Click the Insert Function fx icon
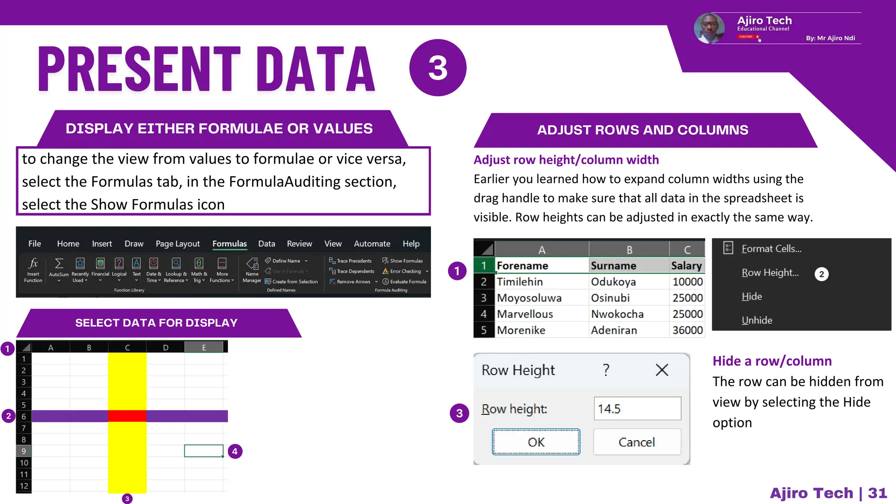The width and height of the screenshot is (896, 504). tap(33, 263)
